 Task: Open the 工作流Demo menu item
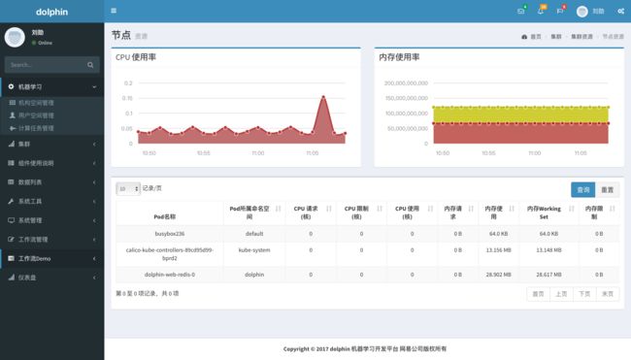coord(51,259)
